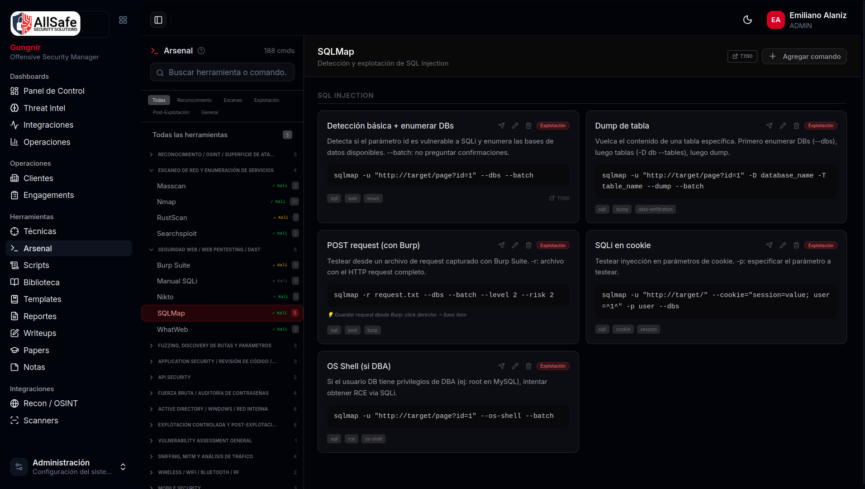Select 'Todas las herramientas' row
The image size is (865, 489).
coord(222,135)
